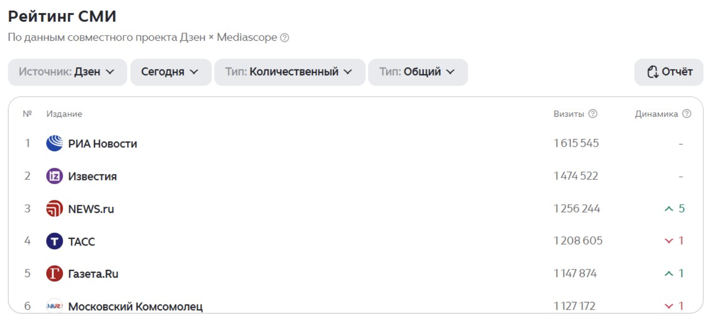
Task: Click the РИА Новости logo icon
Action: pyautogui.click(x=55, y=143)
